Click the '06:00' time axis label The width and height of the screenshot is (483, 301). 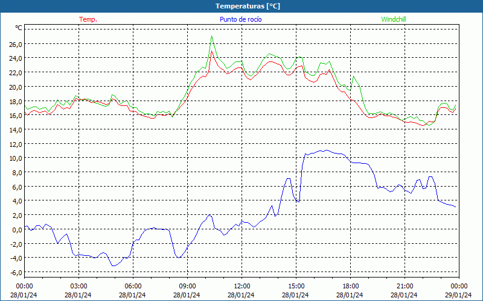tap(133, 287)
